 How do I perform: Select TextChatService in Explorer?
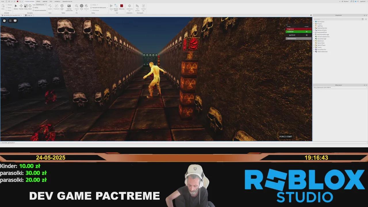click(322, 51)
